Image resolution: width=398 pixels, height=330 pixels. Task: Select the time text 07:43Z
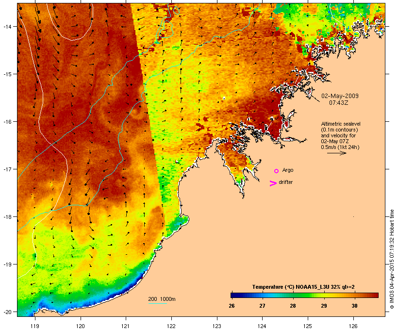point(339,103)
